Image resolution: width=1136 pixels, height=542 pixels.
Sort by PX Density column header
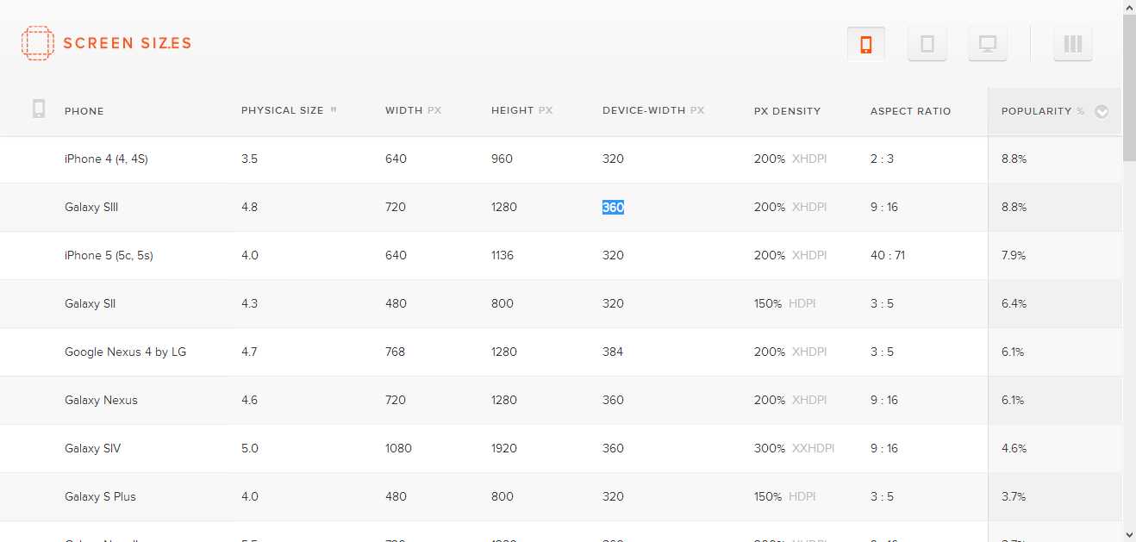[787, 111]
